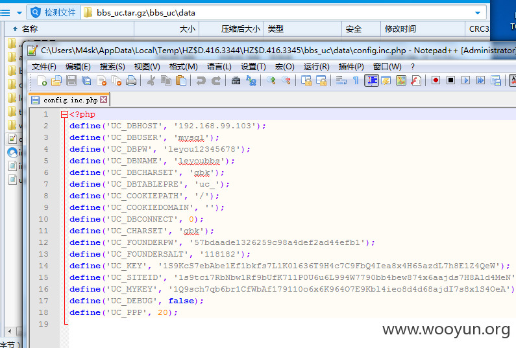
Task: Save the recorded macro
Action: point(496,80)
